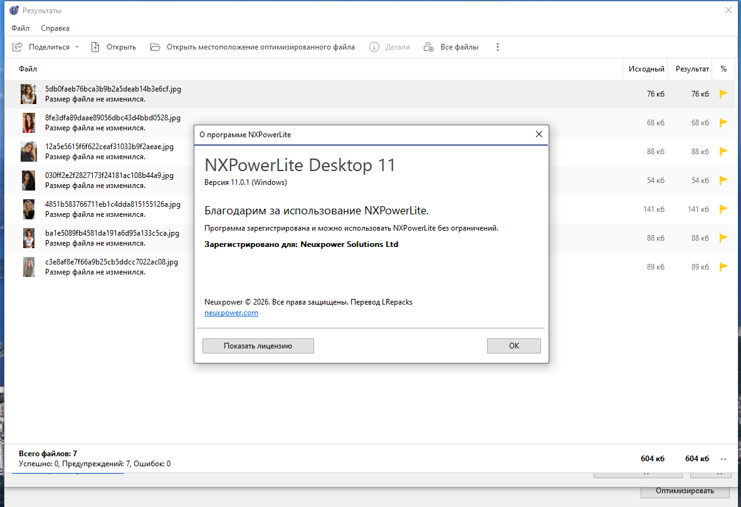Click yellow flag for the 141 кб file
The image size is (741, 507).
pos(723,209)
